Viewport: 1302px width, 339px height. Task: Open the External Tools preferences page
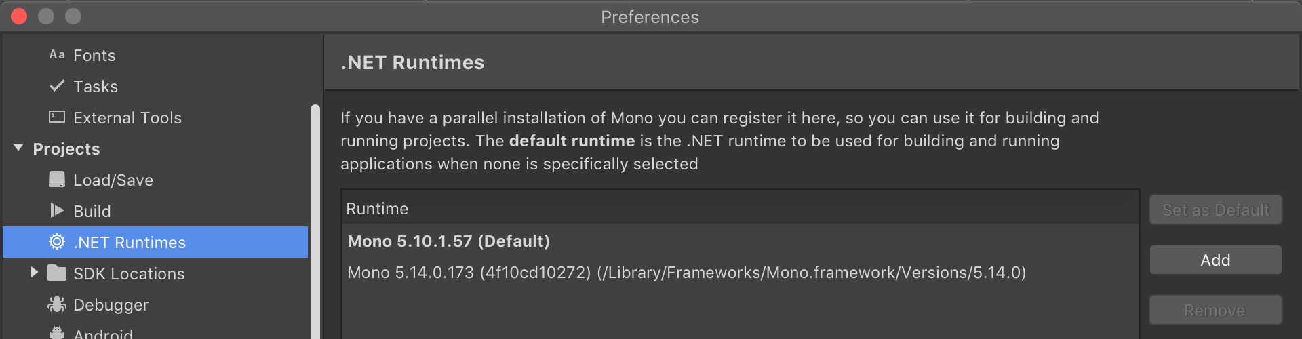(x=127, y=118)
